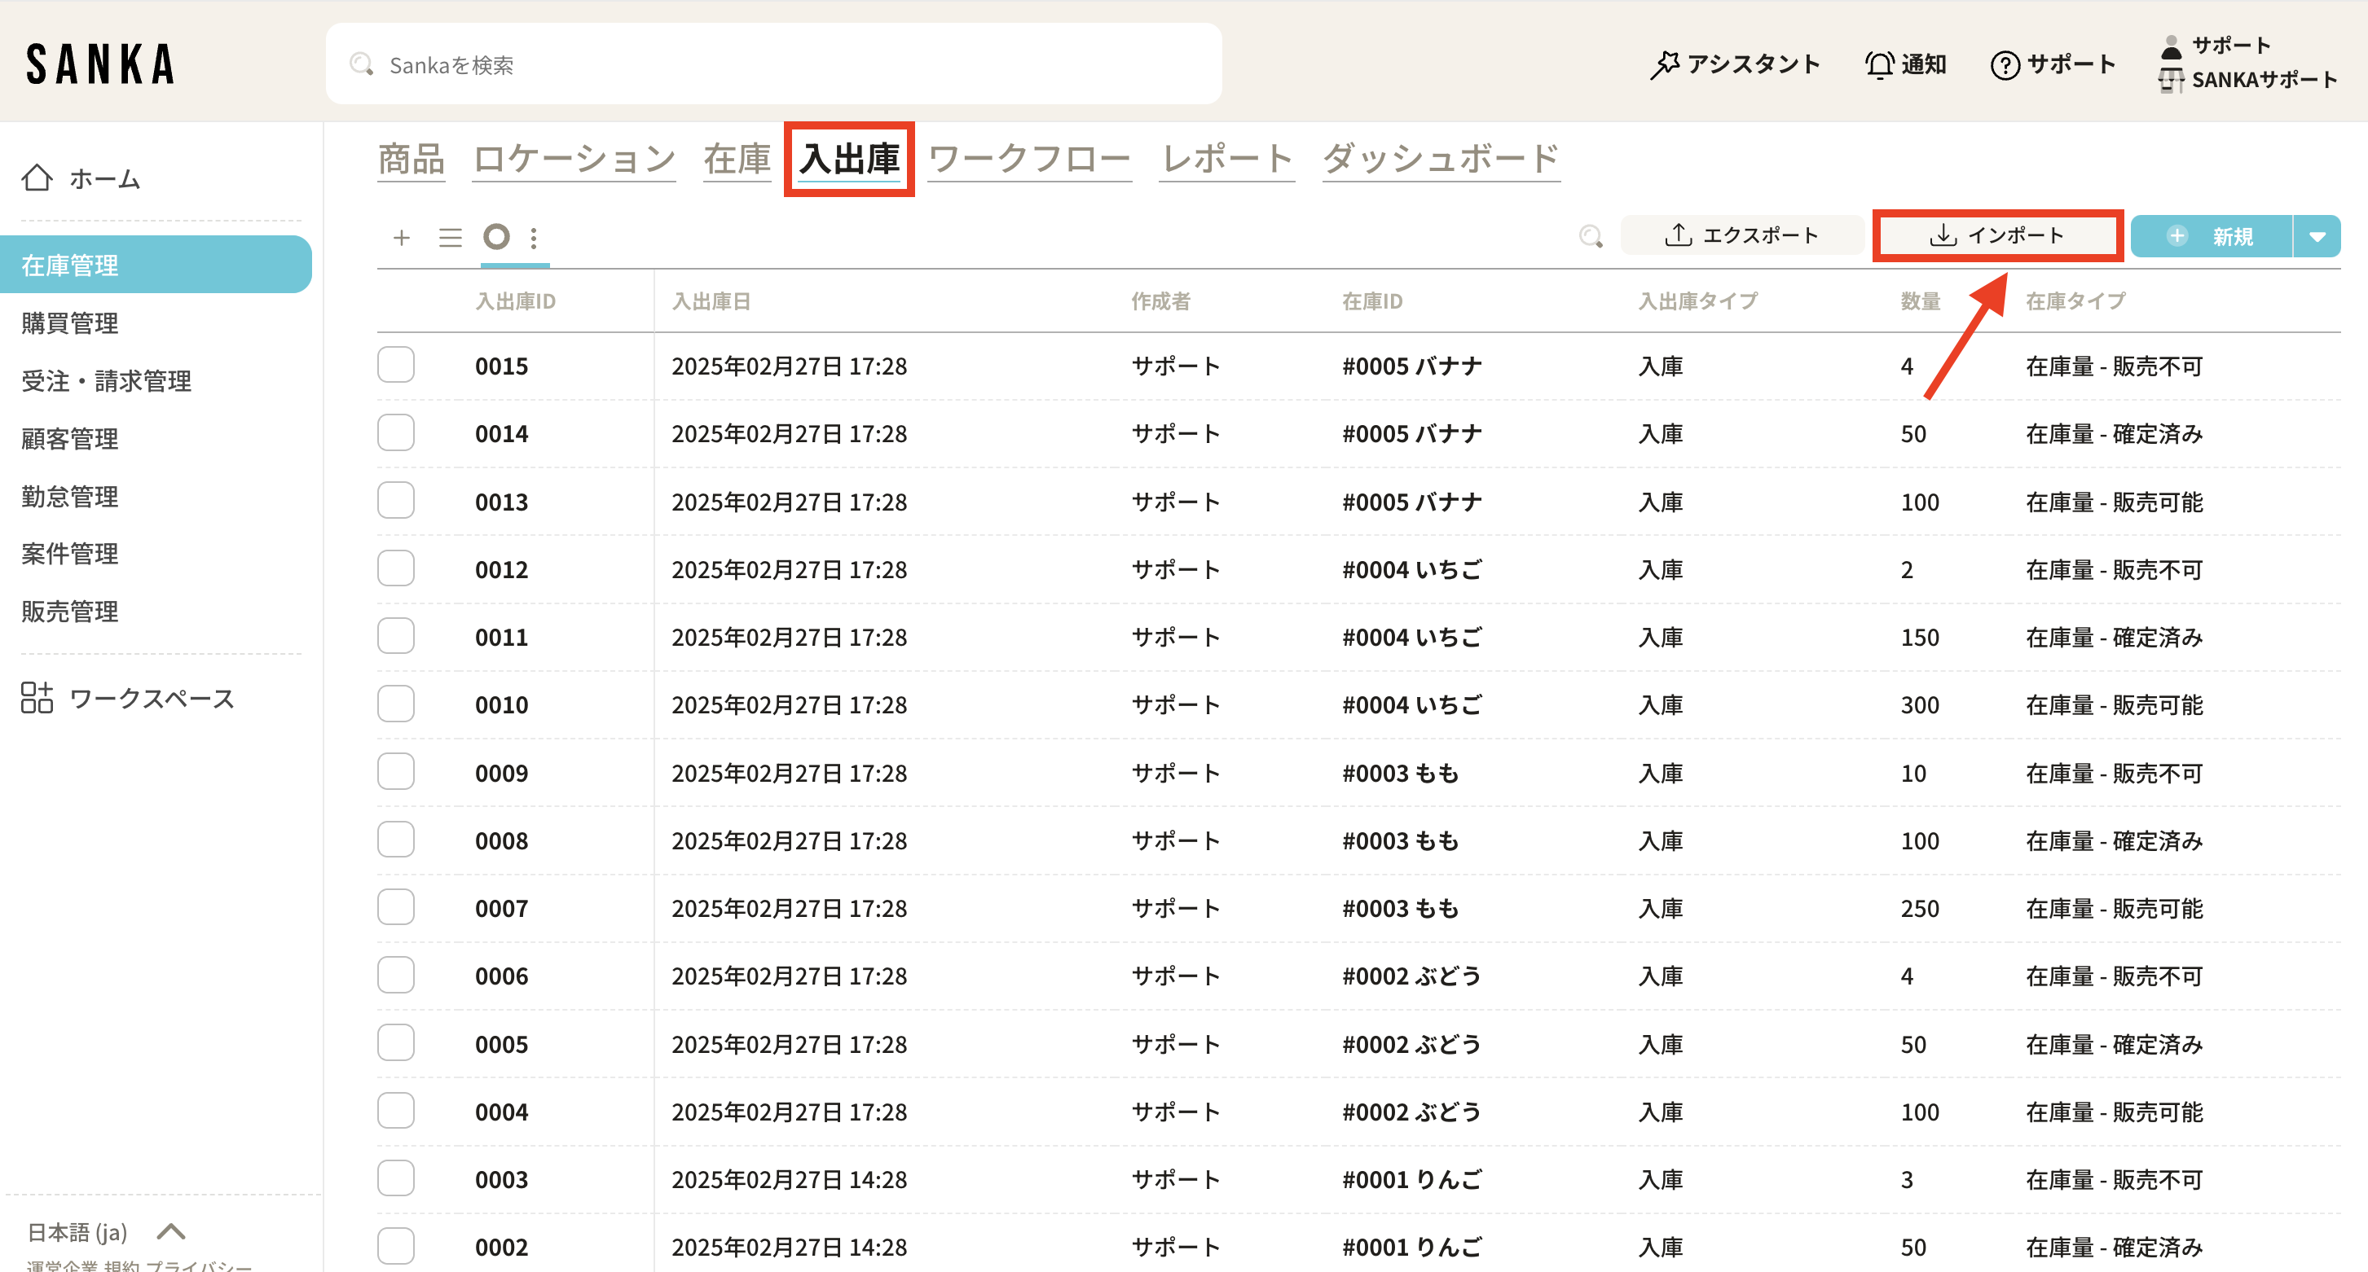This screenshot has width=2368, height=1272.
Task: Expand the dropdown arrow beside the New button
Action: coord(2317,237)
